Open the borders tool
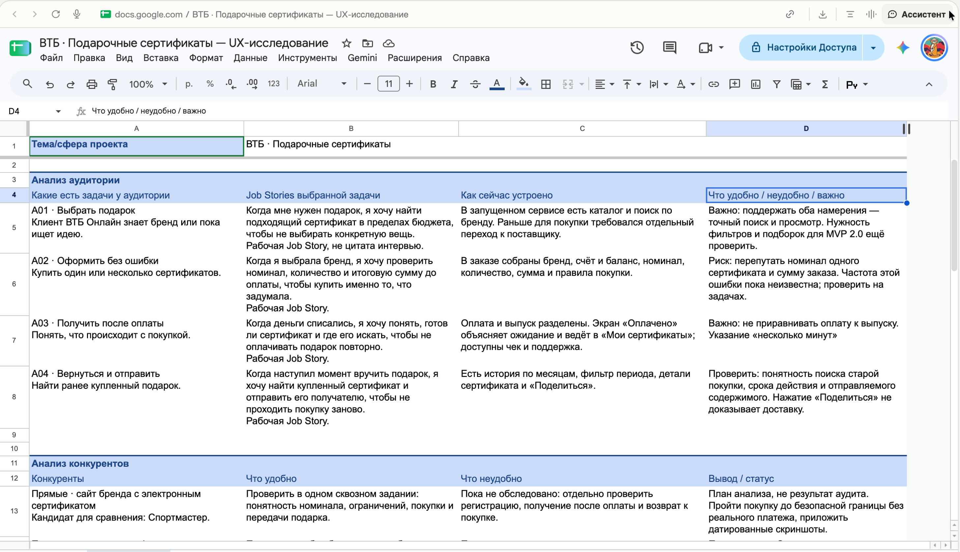 click(x=546, y=84)
